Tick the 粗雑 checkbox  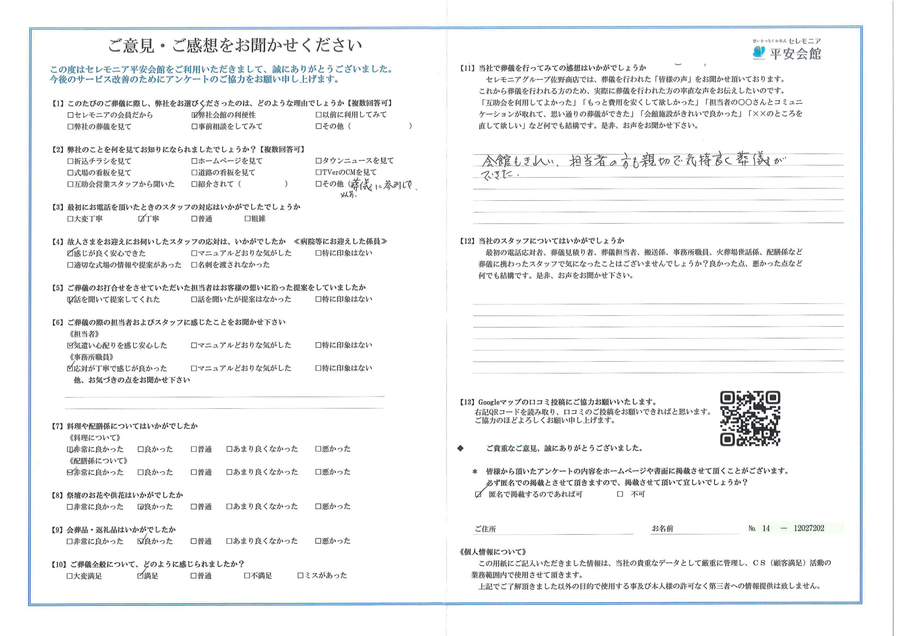(248, 218)
